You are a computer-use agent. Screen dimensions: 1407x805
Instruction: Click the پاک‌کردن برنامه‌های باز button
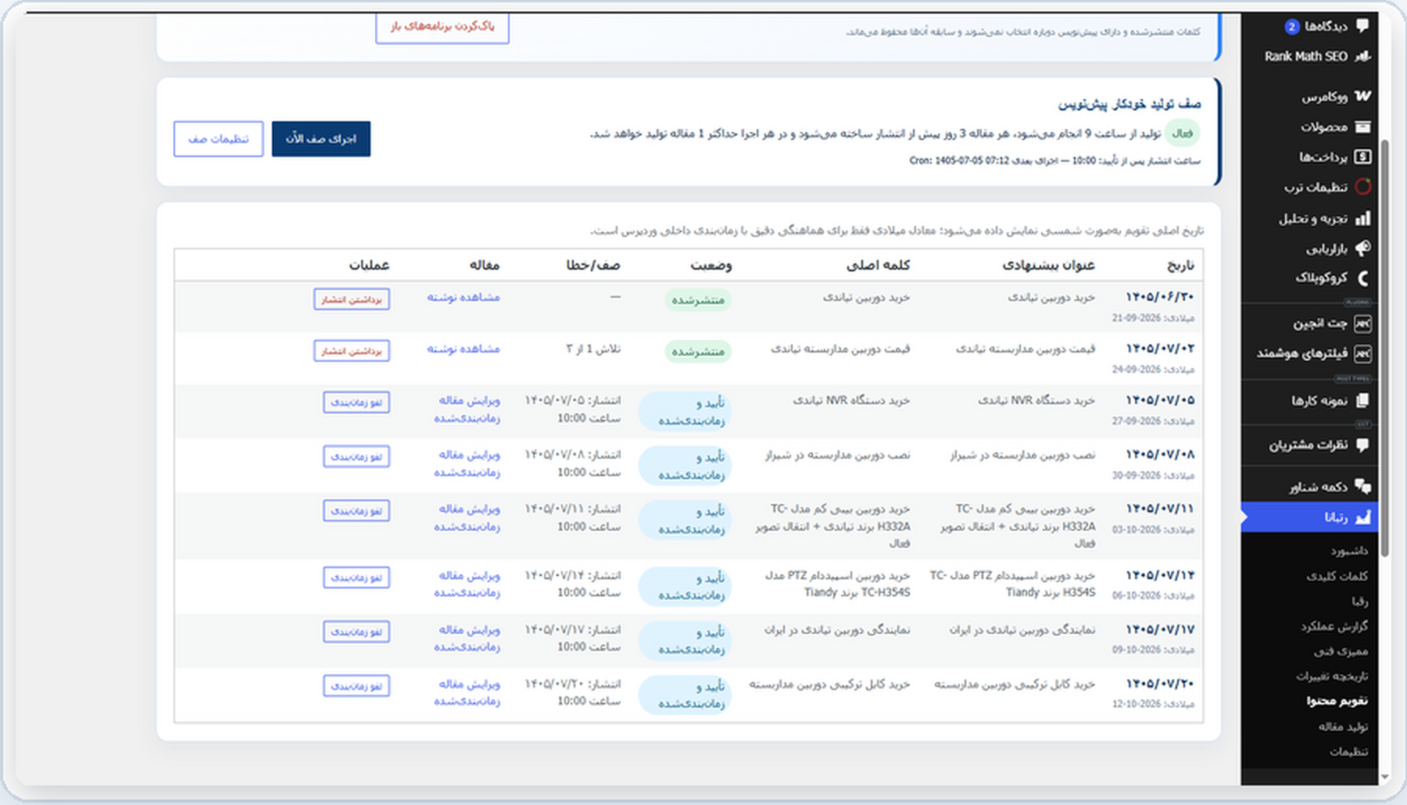pos(442,27)
